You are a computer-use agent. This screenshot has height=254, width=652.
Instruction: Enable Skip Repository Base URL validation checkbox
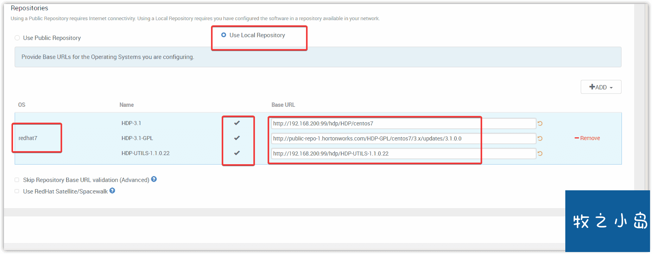coord(17,180)
